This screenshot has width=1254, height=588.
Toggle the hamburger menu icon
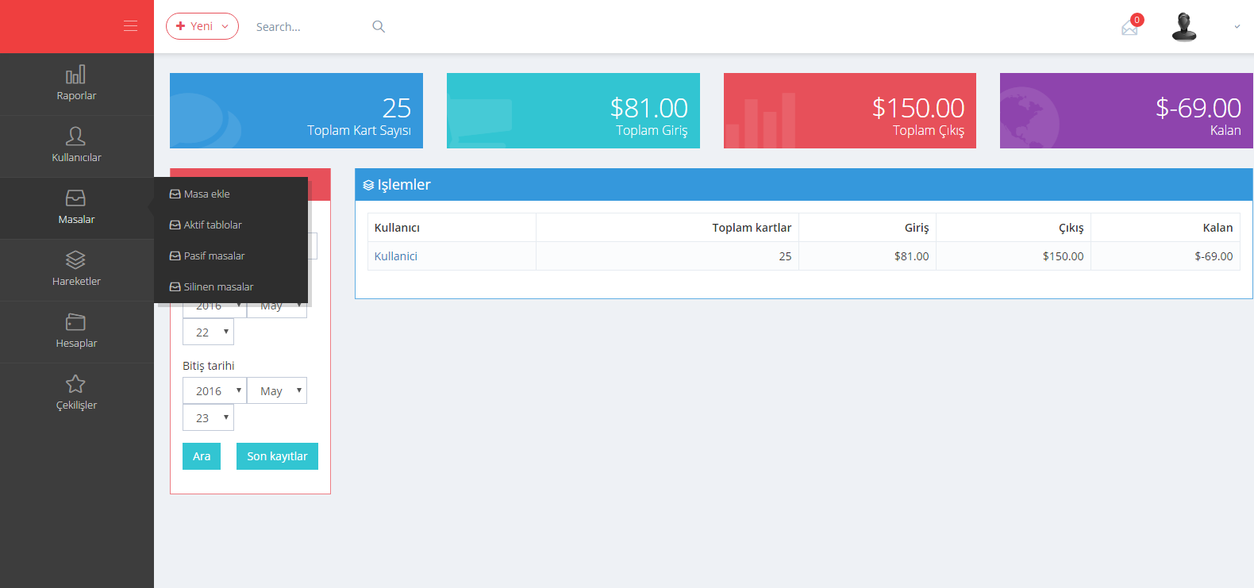click(x=131, y=26)
